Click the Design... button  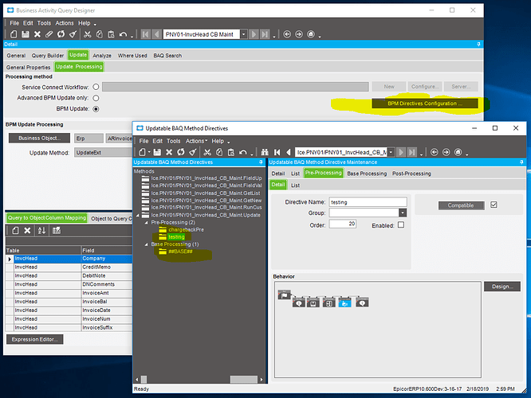(x=502, y=287)
